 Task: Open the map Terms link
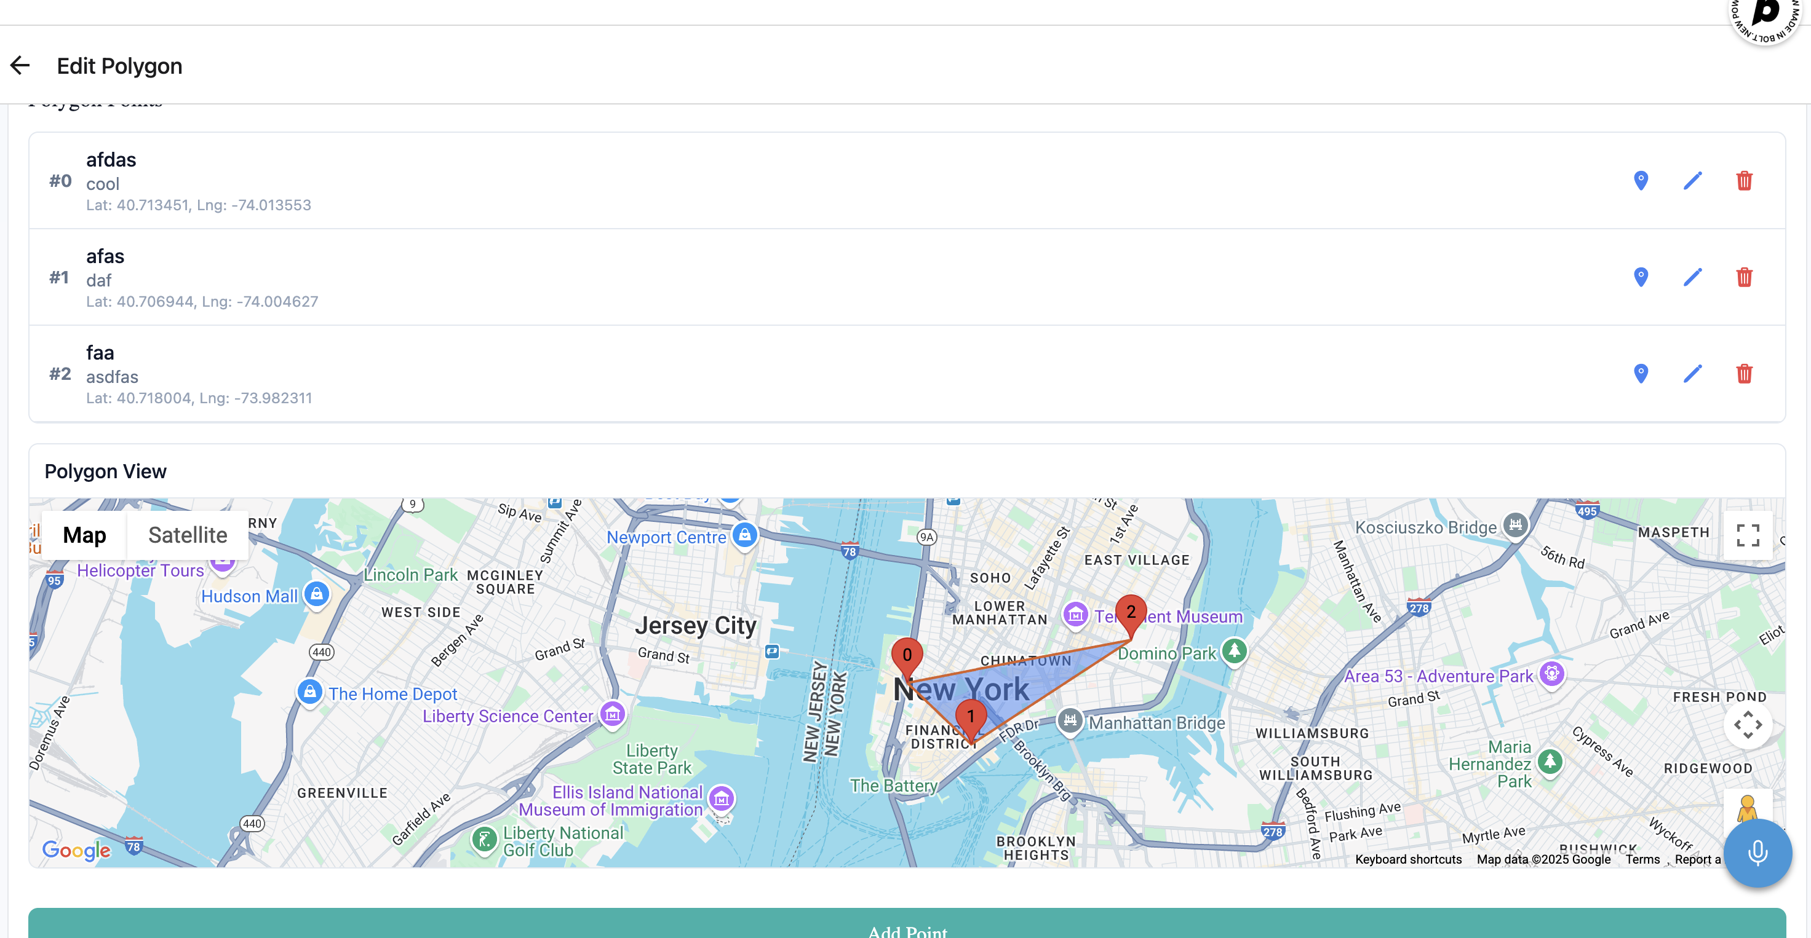tap(1642, 859)
